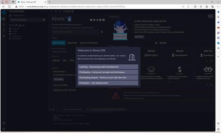The image size is (221, 133).
Task: Open Edge sidebar shopping tag icon
Action: 218,22
